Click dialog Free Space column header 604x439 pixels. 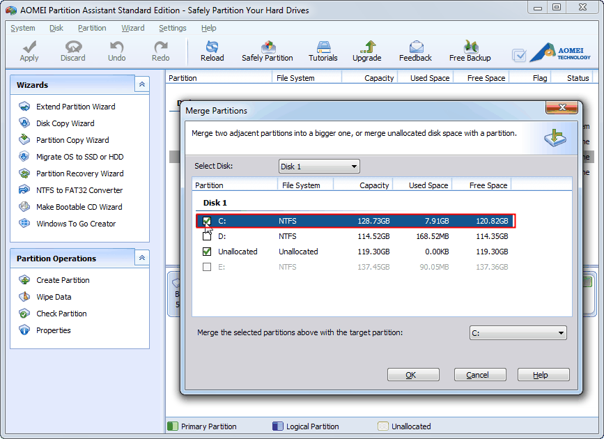481,185
